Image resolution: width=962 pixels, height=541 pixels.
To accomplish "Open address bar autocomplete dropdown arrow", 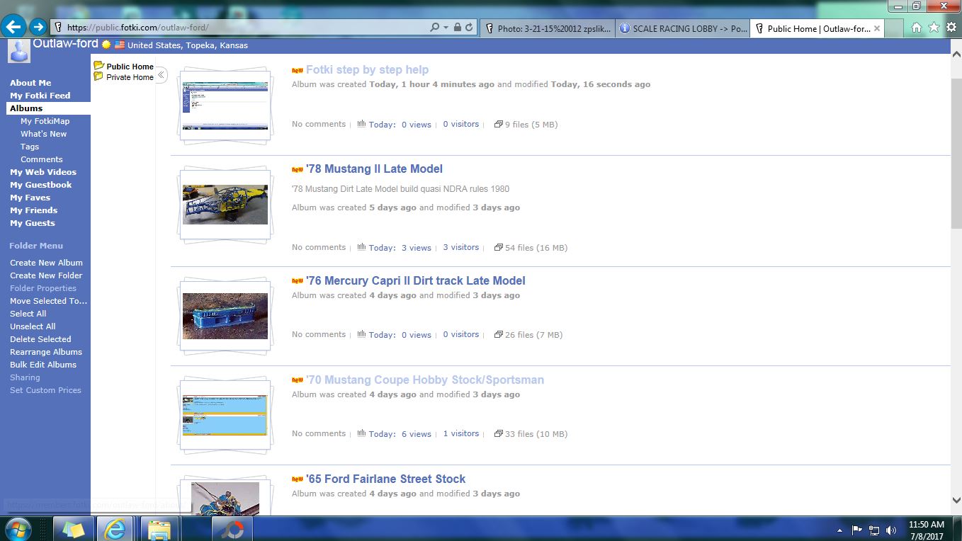I will 446,28.
